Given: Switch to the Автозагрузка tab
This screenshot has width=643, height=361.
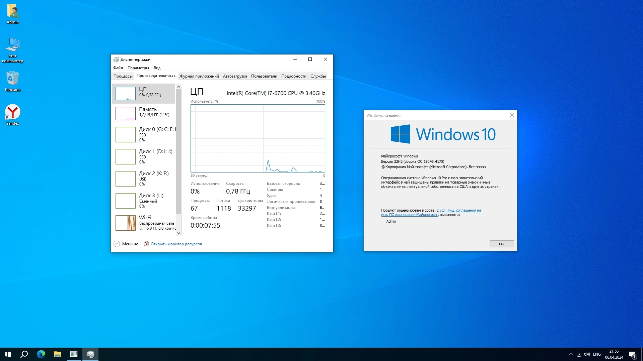Looking at the screenshot, I should [235, 76].
